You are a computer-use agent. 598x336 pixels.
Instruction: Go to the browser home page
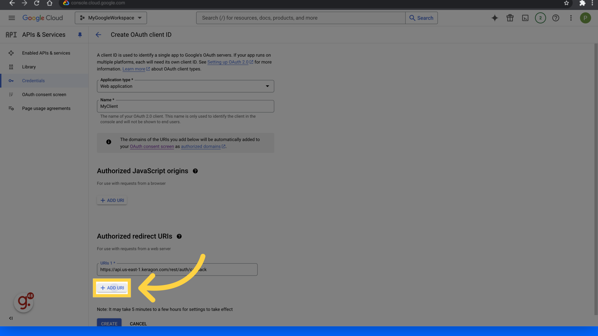click(50, 3)
